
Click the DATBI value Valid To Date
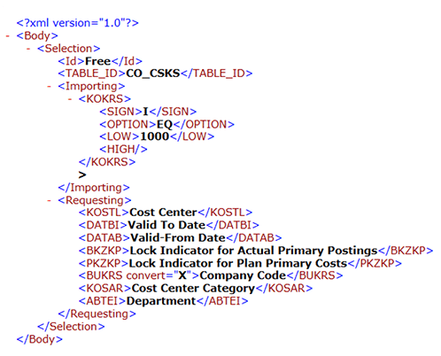(166, 225)
